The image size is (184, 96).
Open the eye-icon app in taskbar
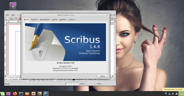point(33,94)
